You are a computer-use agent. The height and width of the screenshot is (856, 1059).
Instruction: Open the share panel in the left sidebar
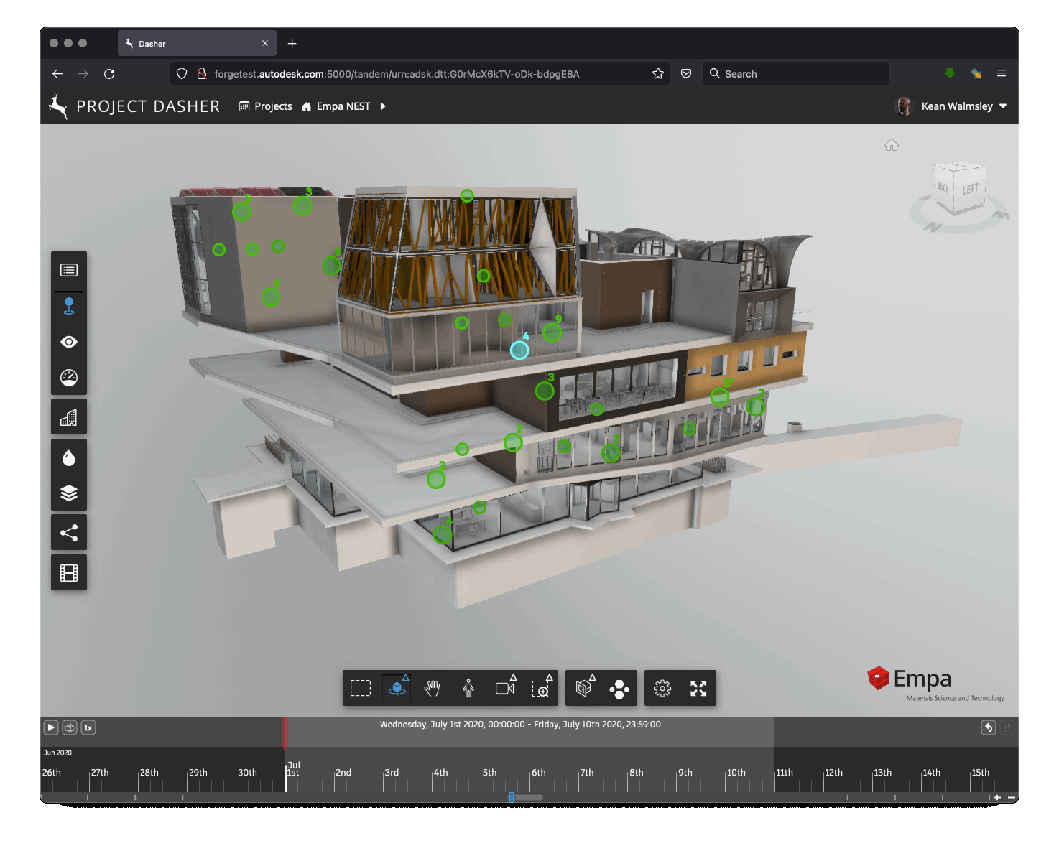[x=69, y=533]
